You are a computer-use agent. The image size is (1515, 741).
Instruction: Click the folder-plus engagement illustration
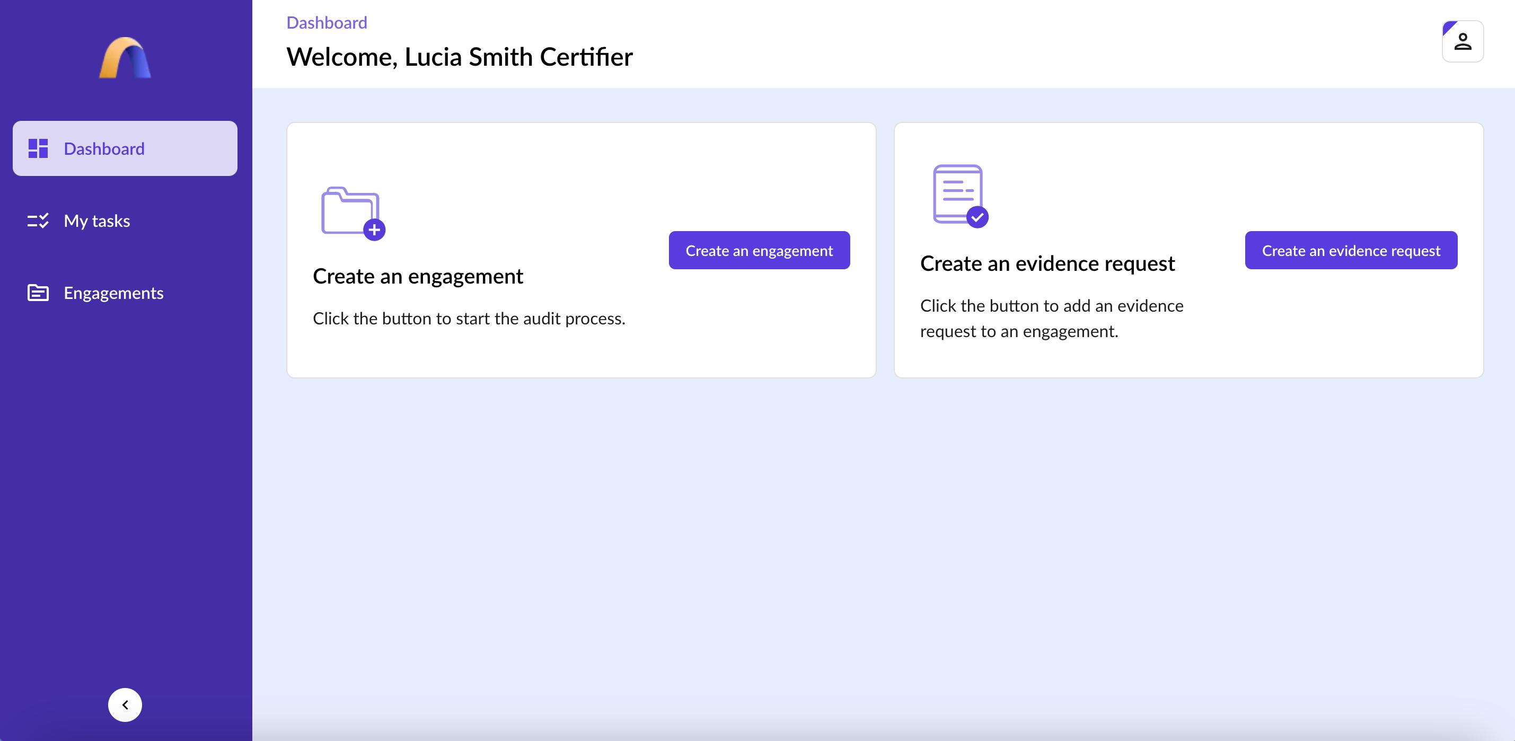pos(353,213)
